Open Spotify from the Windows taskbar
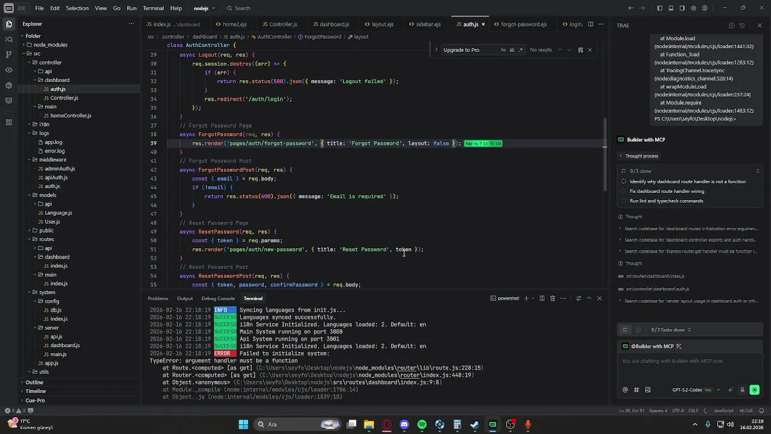The image size is (771, 434). pyautogui.click(x=422, y=424)
